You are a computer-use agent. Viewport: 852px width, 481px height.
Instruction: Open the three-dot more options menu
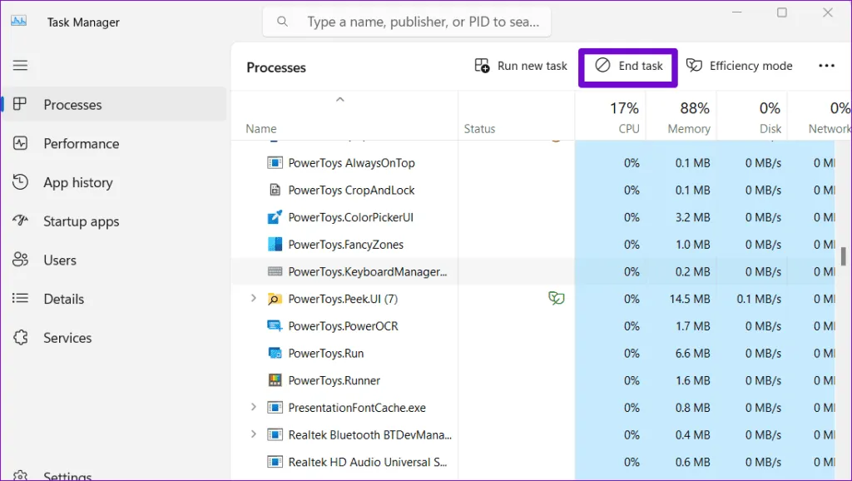[x=826, y=66]
